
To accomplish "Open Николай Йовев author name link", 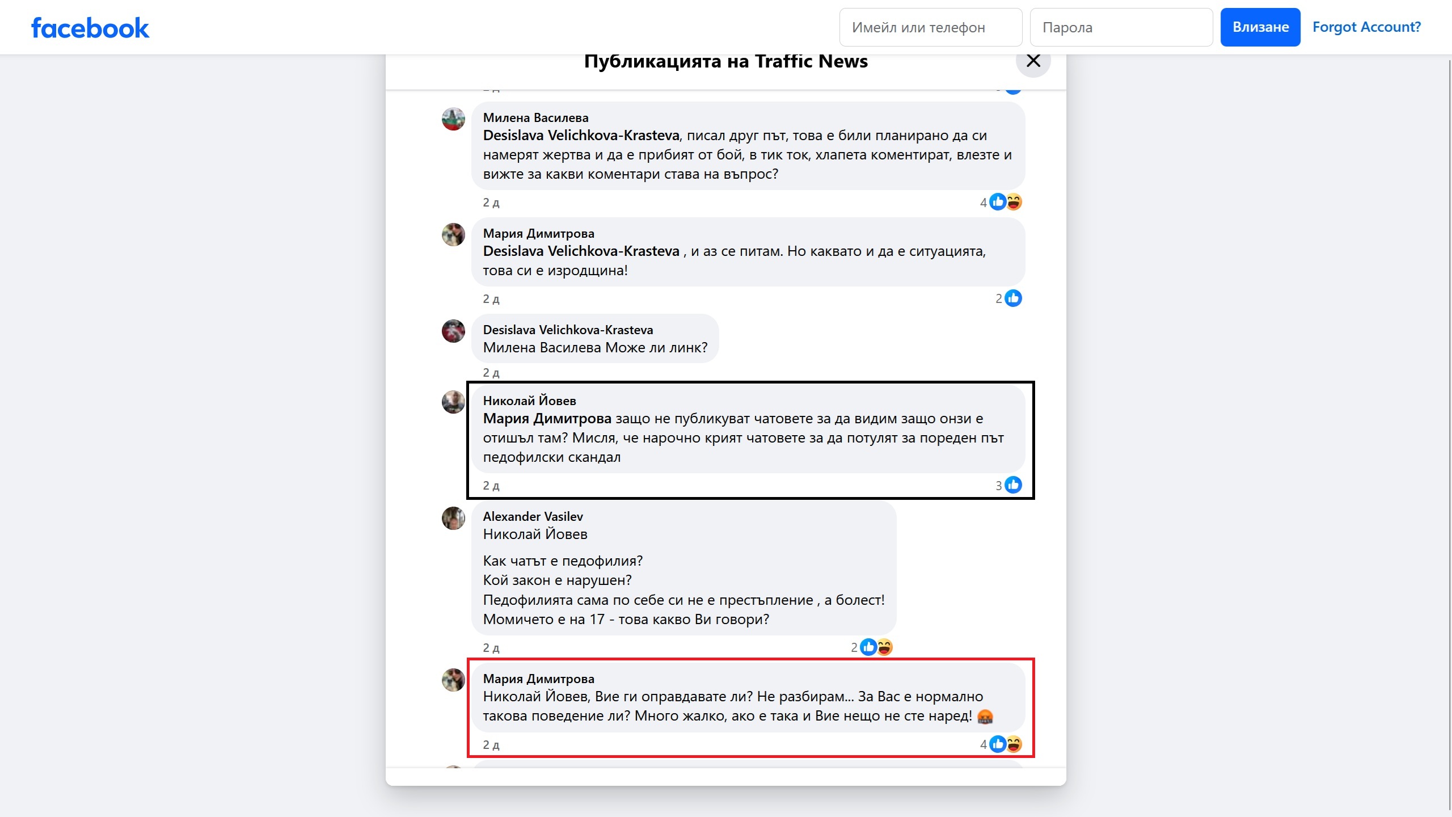I will [530, 401].
